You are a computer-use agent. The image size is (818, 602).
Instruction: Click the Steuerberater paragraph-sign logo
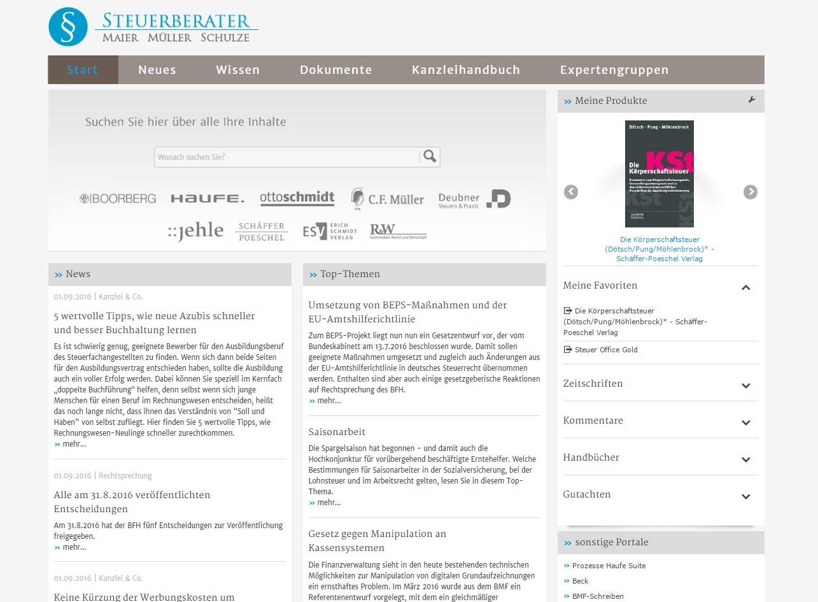coord(68,27)
